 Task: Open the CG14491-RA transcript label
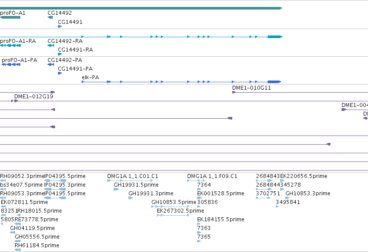click(x=75, y=50)
